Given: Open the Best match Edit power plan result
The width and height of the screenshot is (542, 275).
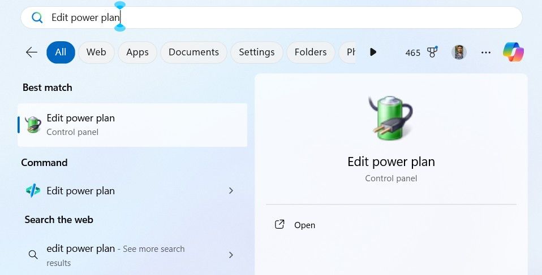Looking at the screenshot, I should point(132,125).
